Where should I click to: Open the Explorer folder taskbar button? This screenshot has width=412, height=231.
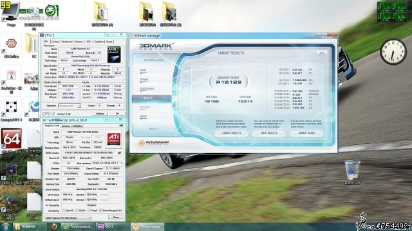click(30, 227)
